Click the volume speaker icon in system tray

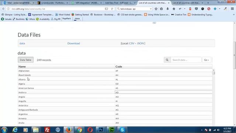point(219,130)
